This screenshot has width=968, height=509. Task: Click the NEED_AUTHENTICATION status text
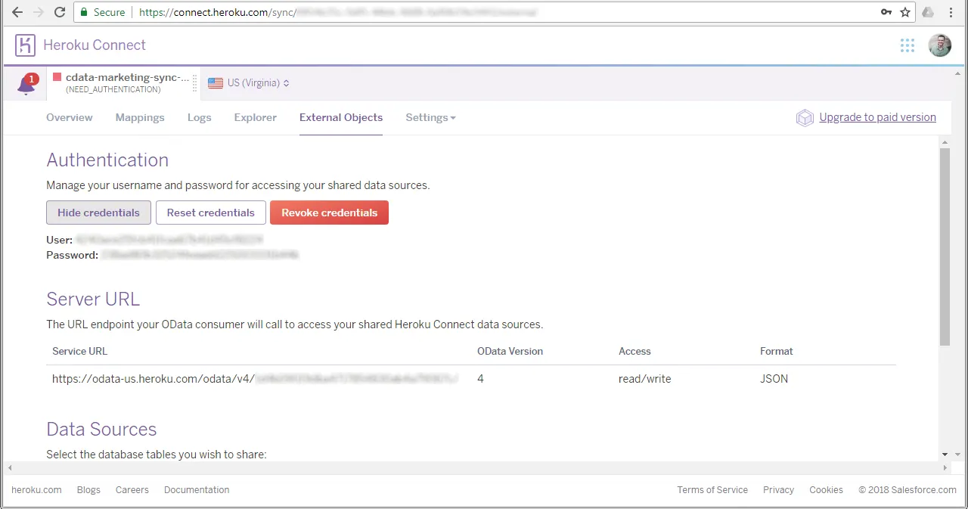click(x=113, y=89)
